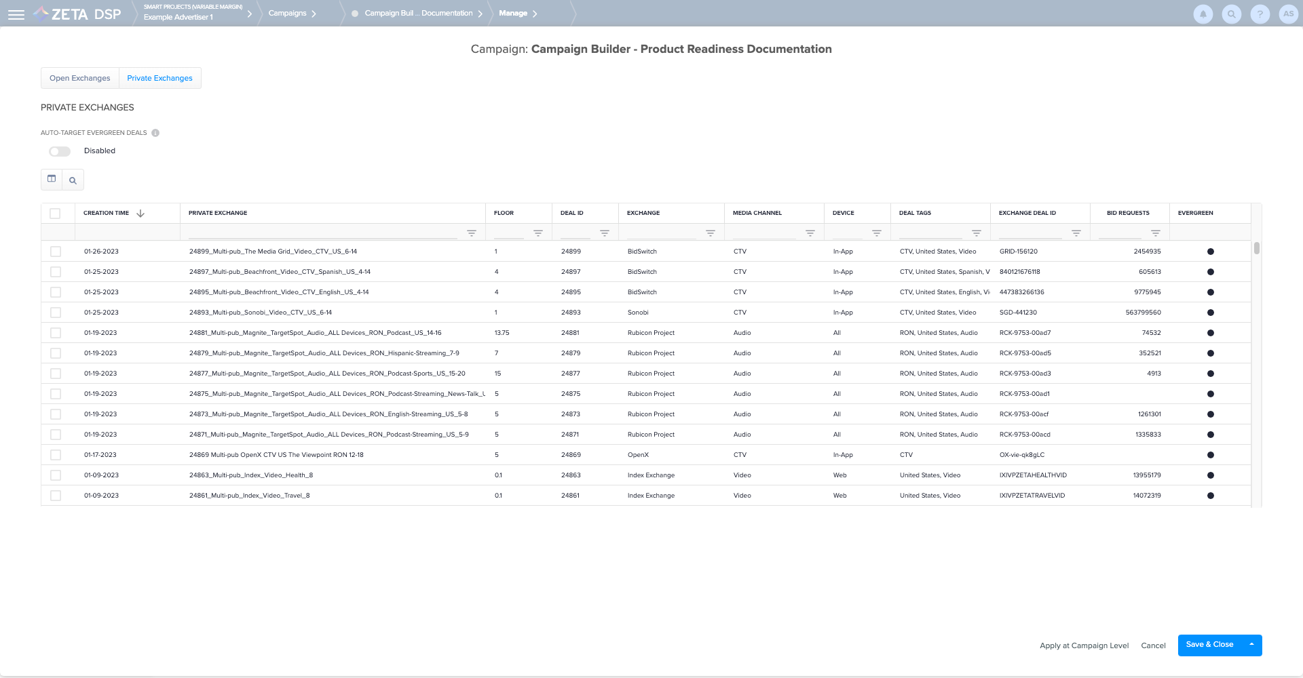The image size is (1303, 678).
Task: Click Apply at Campaign Level
Action: coord(1084,645)
